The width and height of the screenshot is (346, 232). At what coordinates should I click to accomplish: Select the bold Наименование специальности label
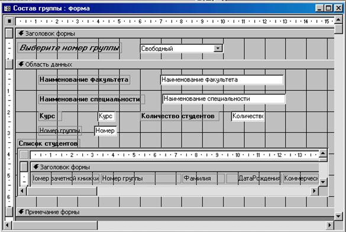(92, 99)
